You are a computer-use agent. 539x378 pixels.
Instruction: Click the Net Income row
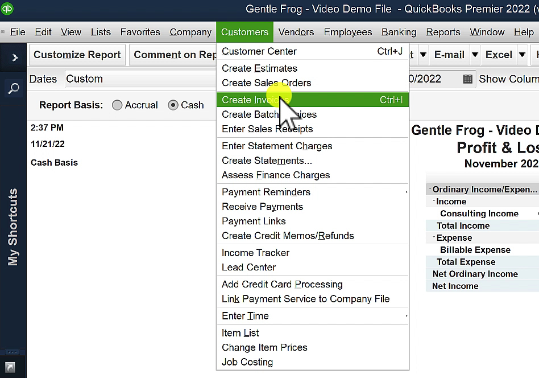coord(482,286)
